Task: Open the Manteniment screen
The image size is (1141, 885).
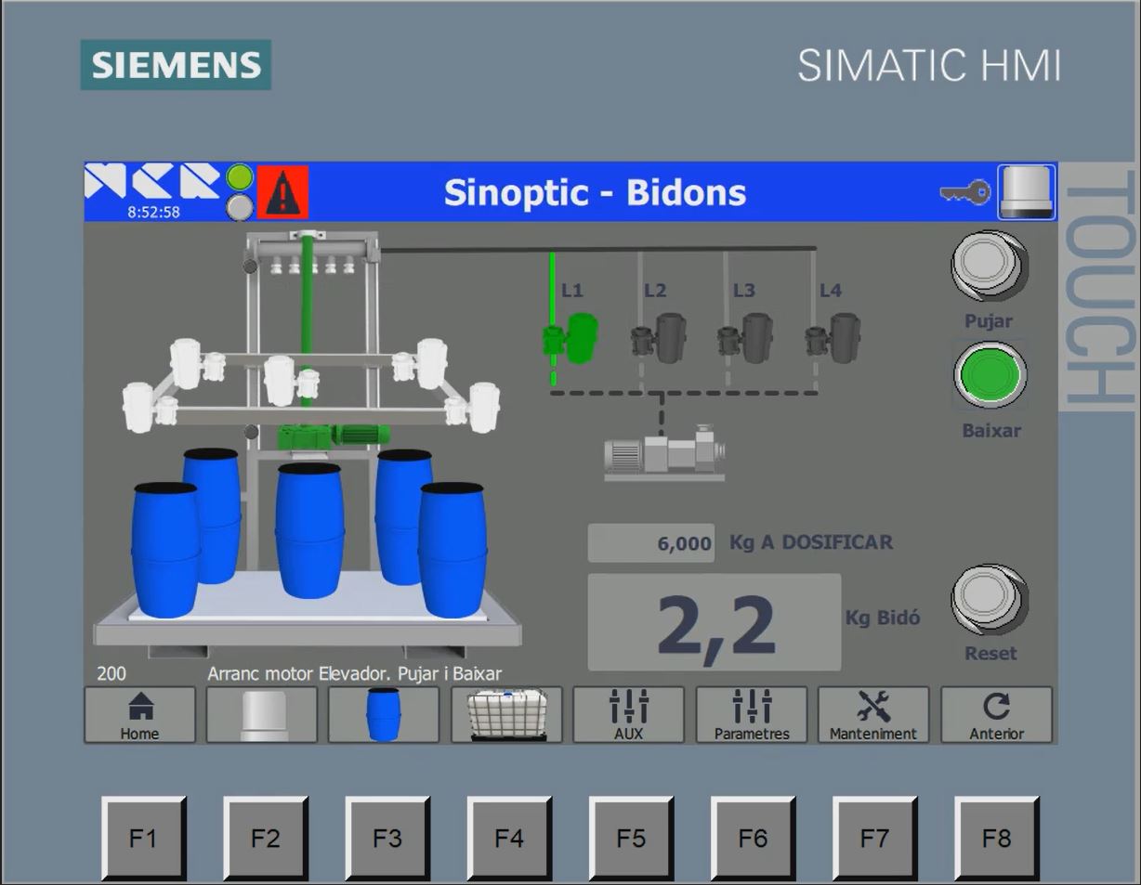Action: coord(872,715)
